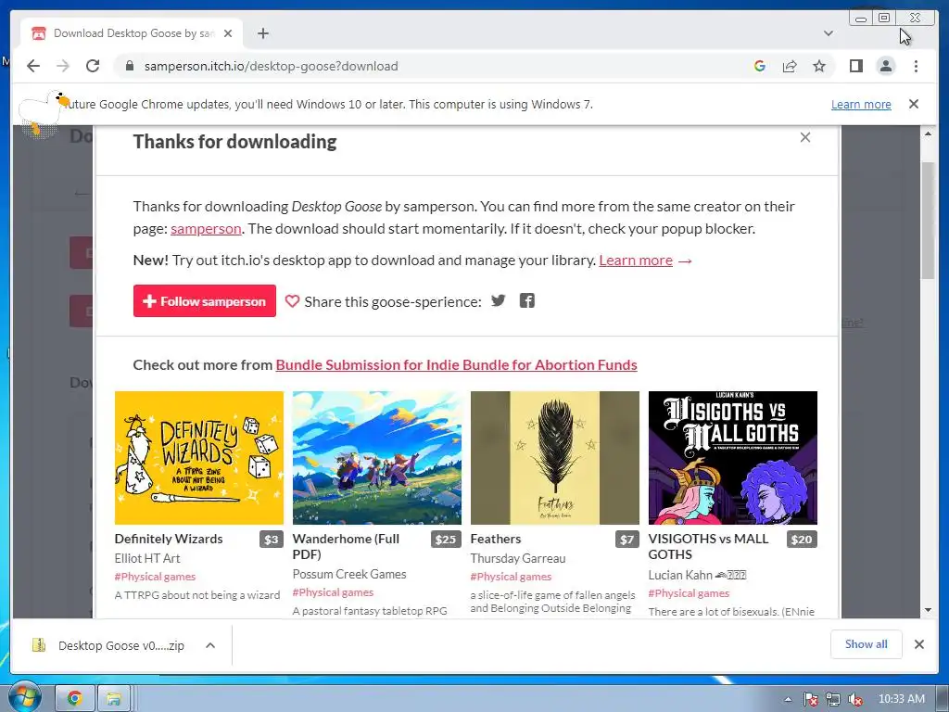Click the address bar URL

[x=272, y=66]
